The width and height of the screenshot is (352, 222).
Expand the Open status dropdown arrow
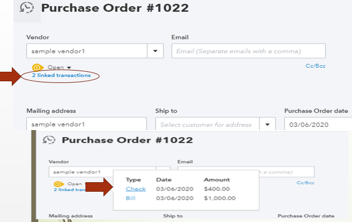click(69, 68)
